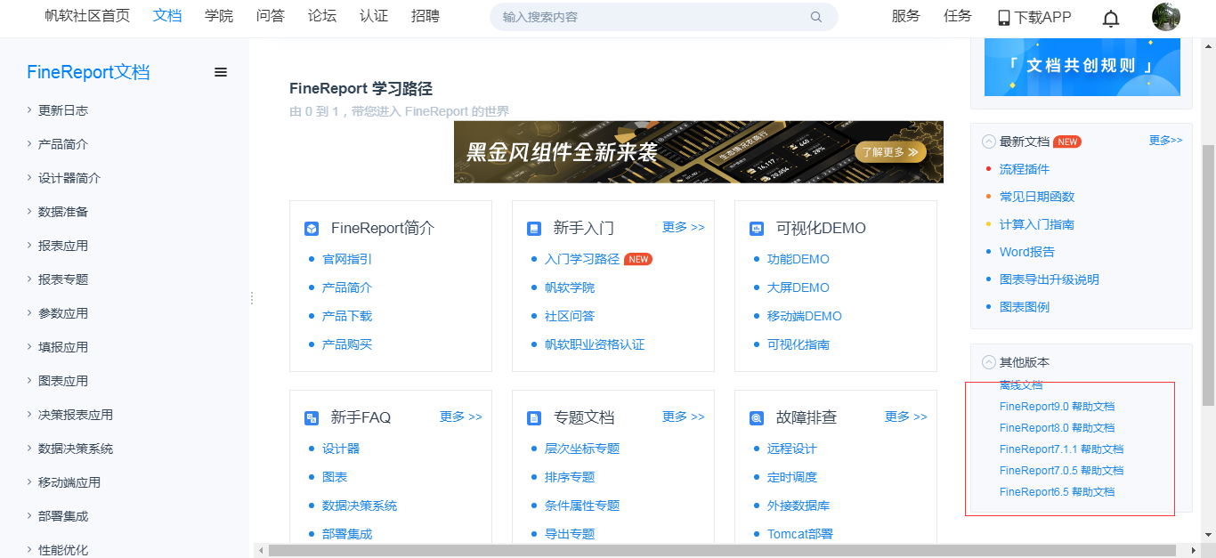Select the 文档 nav tab
Image resolution: width=1216 pixels, height=558 pixels.
[167, 16]
